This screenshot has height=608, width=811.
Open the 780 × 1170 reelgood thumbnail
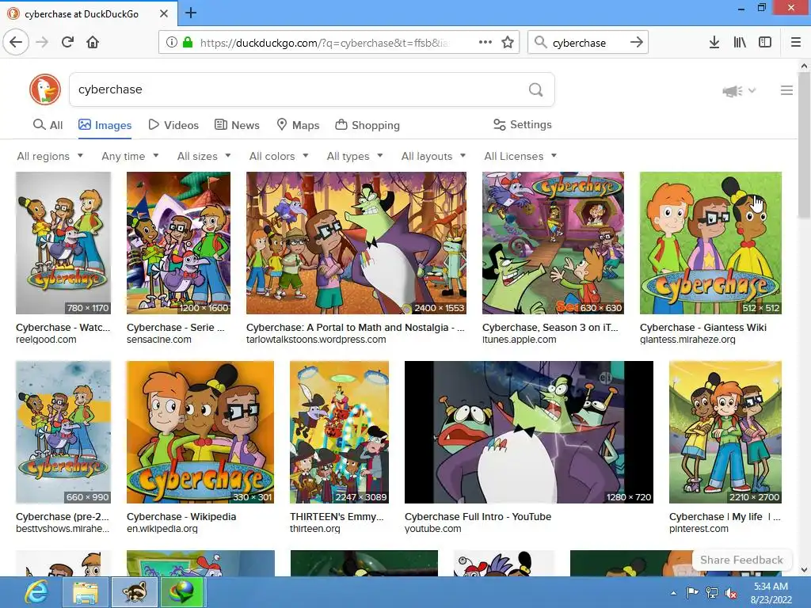[x=63, y=243]
